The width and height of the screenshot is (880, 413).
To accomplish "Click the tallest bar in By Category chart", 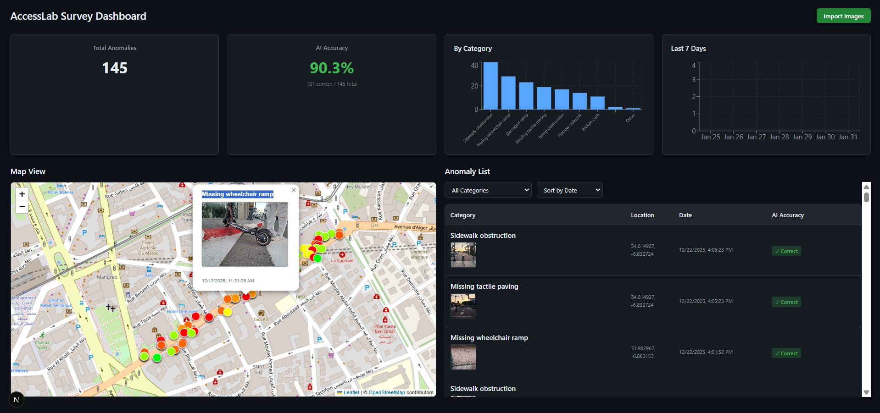I will point(490,86).
